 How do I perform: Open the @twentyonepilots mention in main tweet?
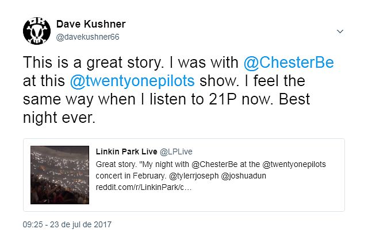tap(132, 81)
